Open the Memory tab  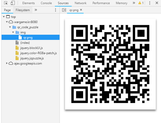[122, 3]
